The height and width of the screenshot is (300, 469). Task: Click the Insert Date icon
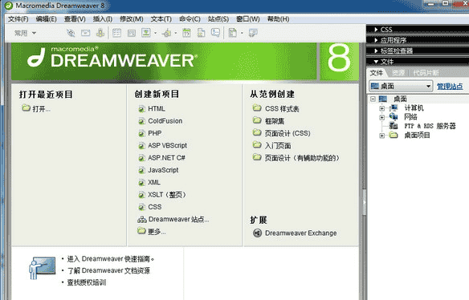186,33
